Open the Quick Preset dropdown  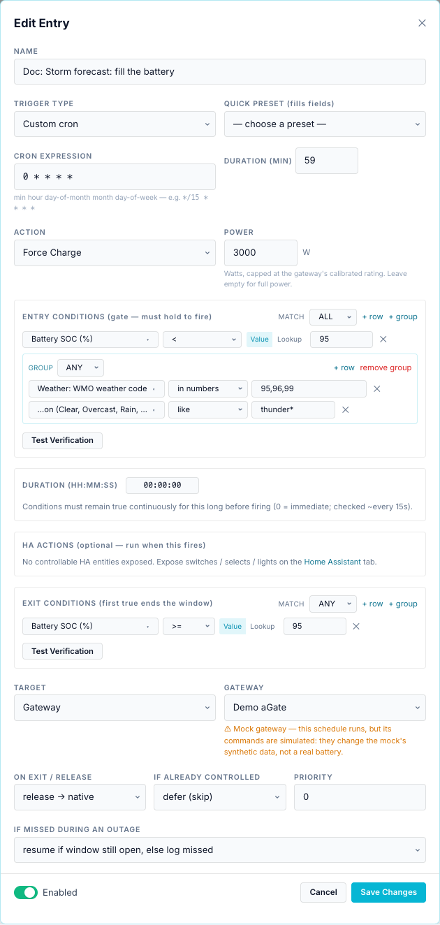point(325,124)
